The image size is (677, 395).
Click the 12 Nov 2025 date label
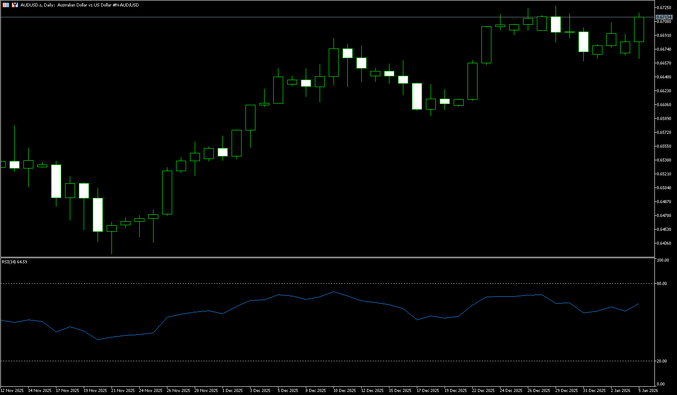12,390
